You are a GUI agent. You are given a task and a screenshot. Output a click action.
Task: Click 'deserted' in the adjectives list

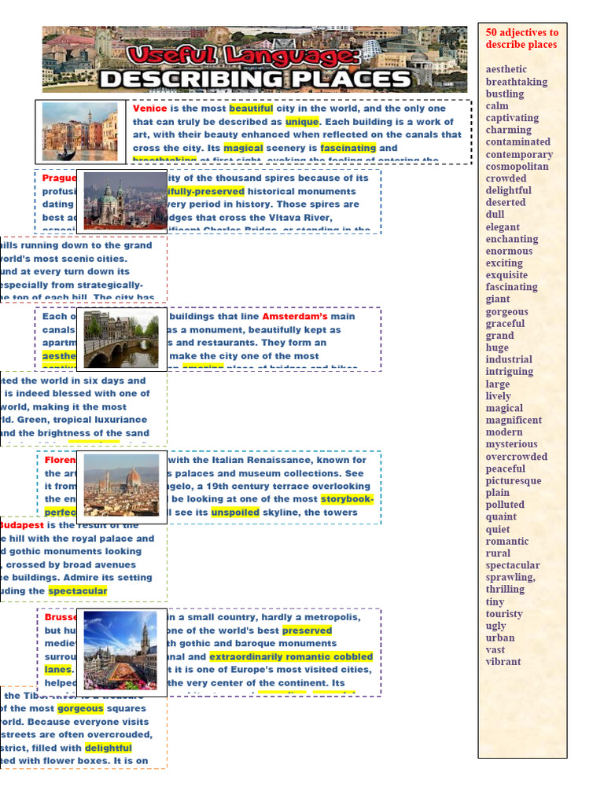(506, 202)
